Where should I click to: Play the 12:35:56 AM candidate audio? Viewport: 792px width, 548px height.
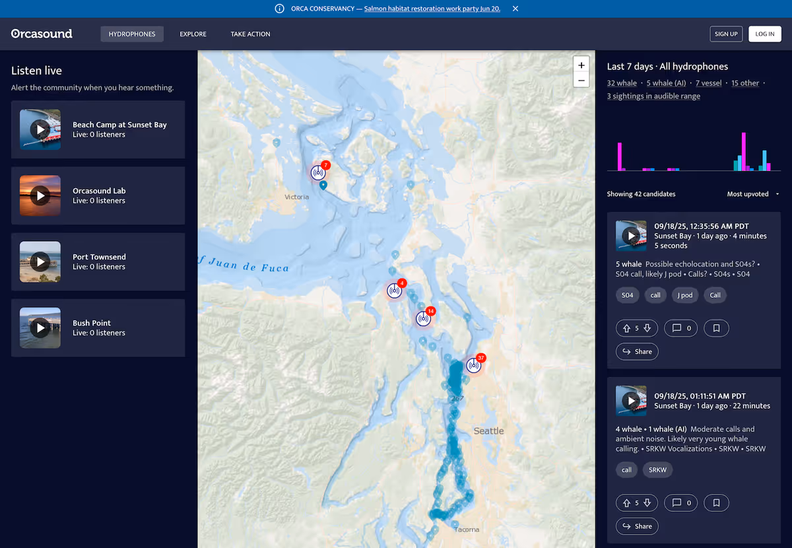632,236
